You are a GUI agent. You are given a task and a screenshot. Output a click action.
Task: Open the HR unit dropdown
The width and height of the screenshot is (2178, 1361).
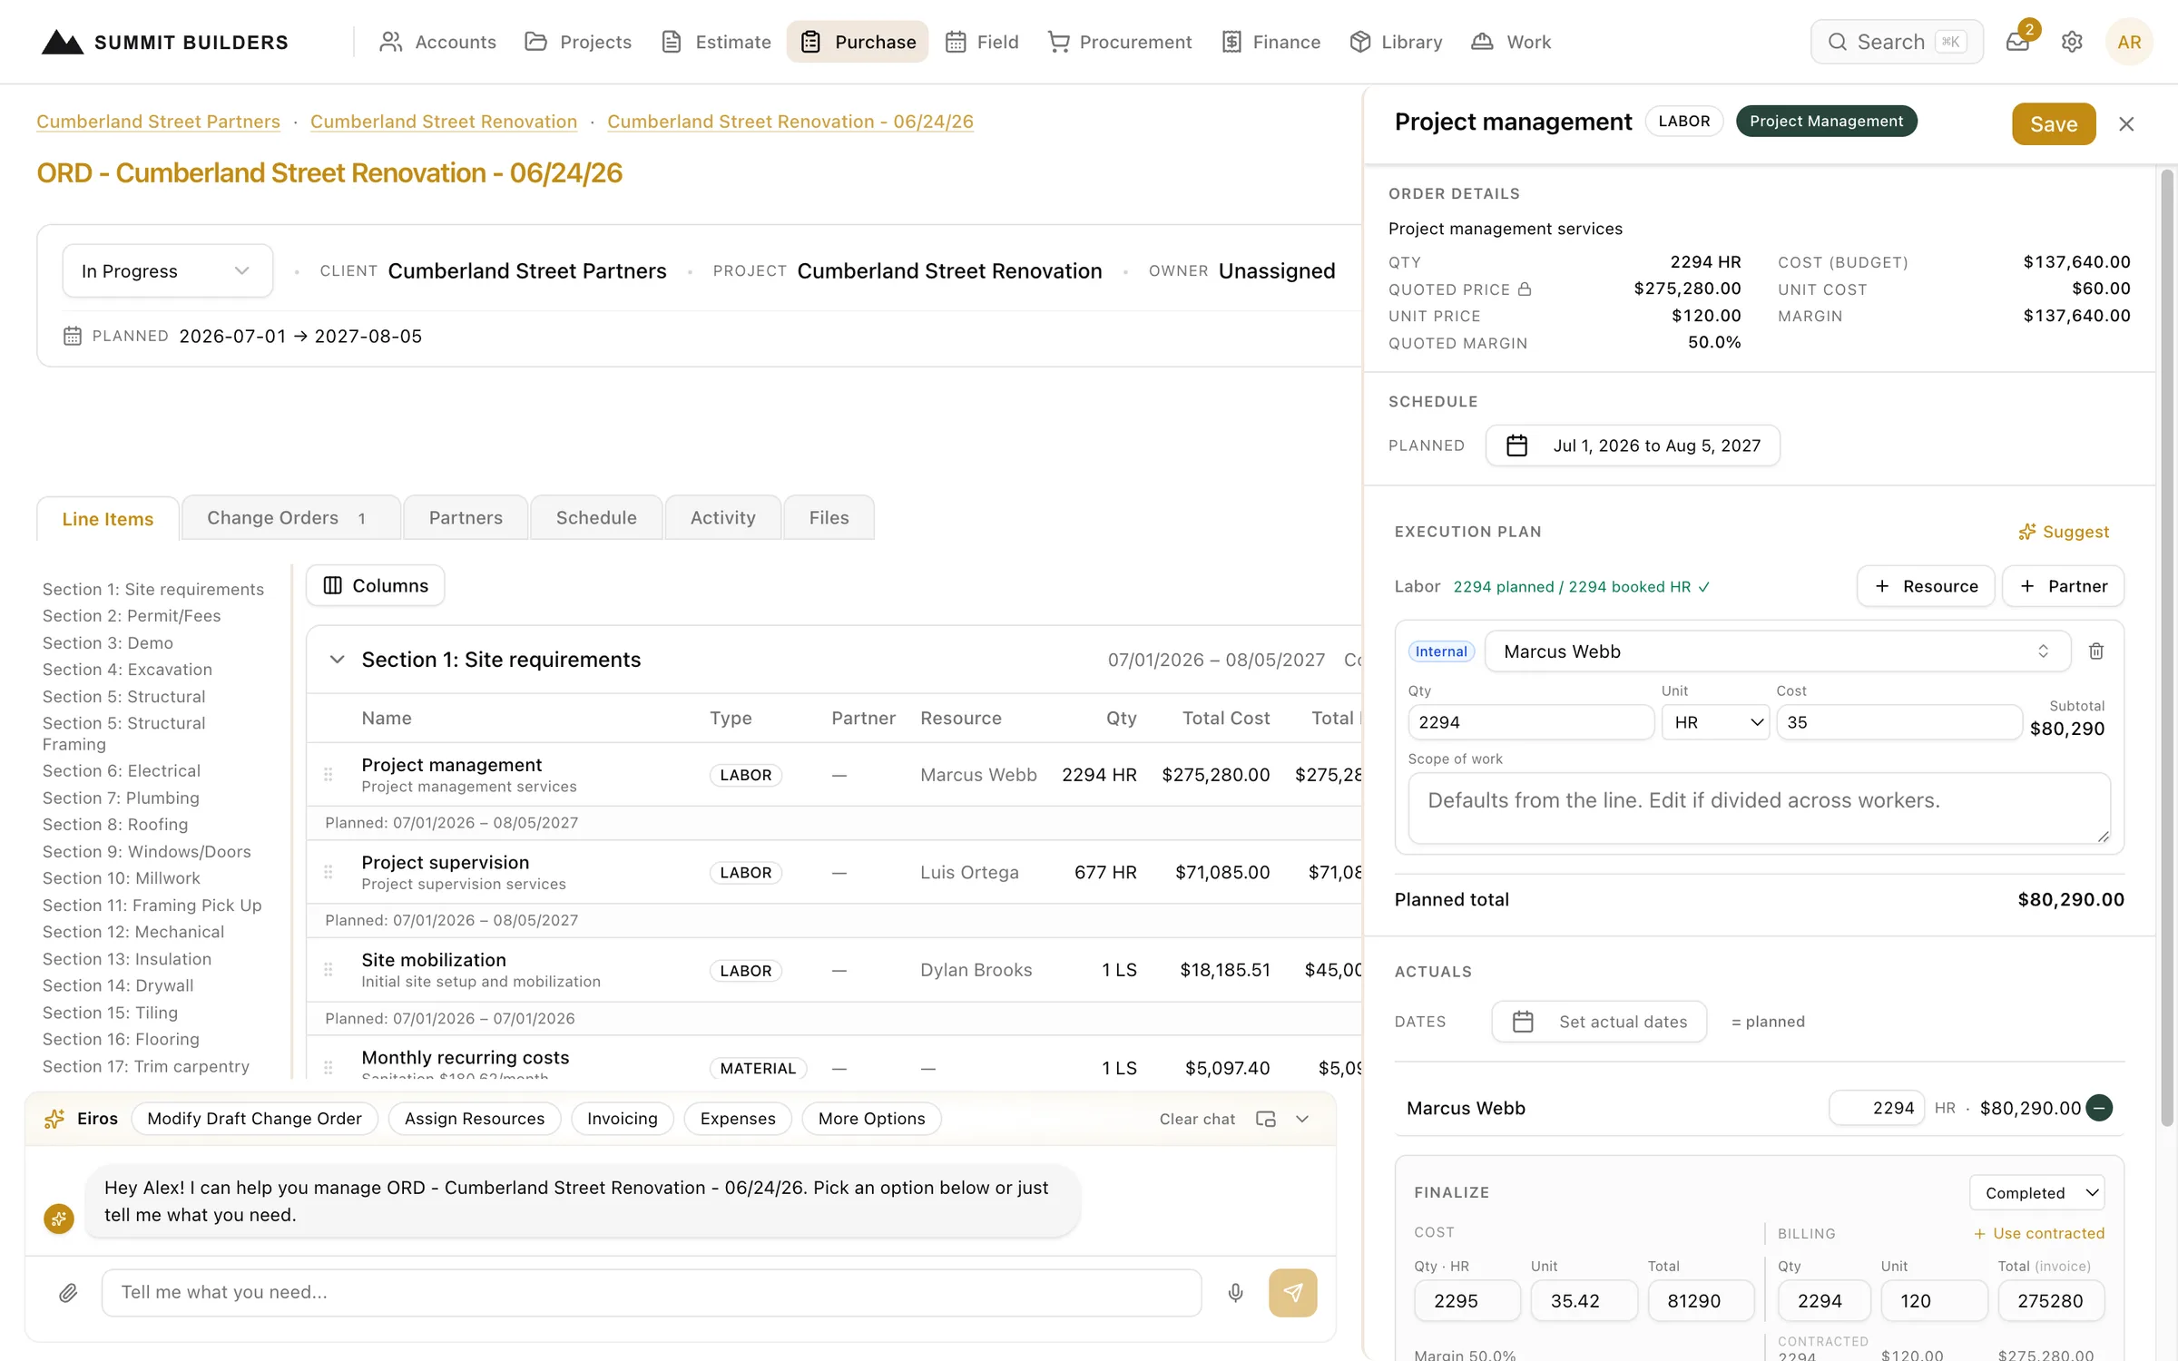1715,722
